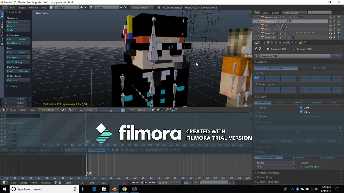Toggle the Shapes checkbox

pyautogui.click(x=256, y=116)
